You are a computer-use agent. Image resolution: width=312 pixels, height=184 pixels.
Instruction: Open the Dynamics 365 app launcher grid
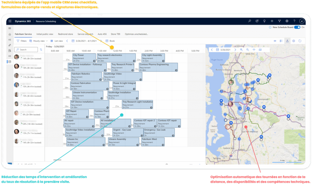point(10,21)
